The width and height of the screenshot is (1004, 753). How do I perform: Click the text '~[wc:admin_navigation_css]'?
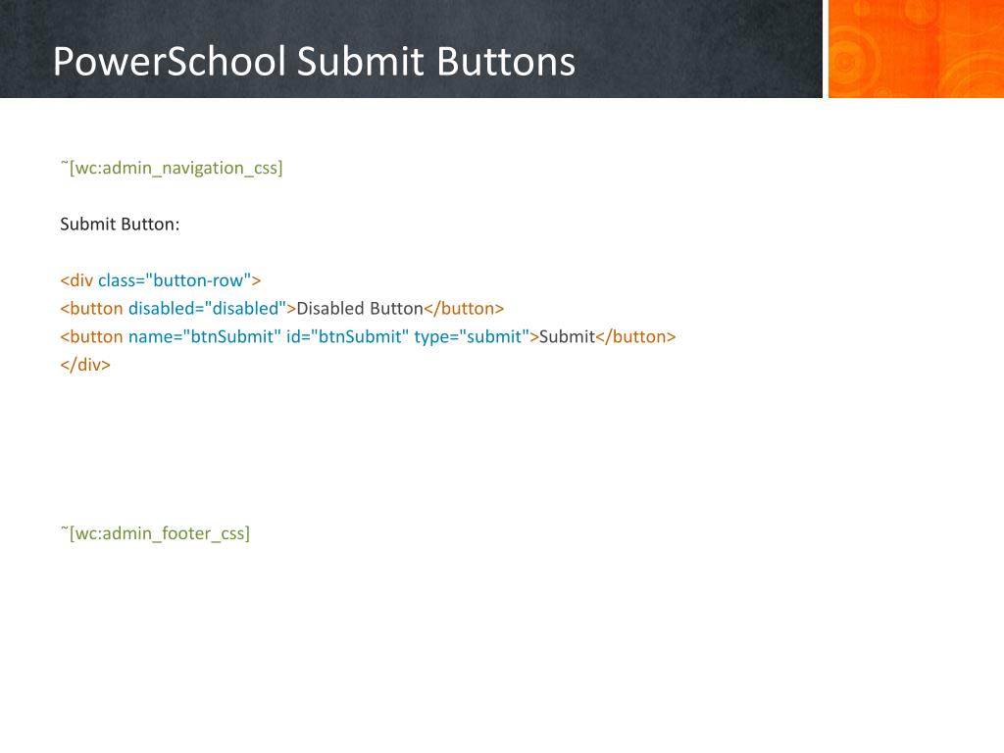[172, 168]
